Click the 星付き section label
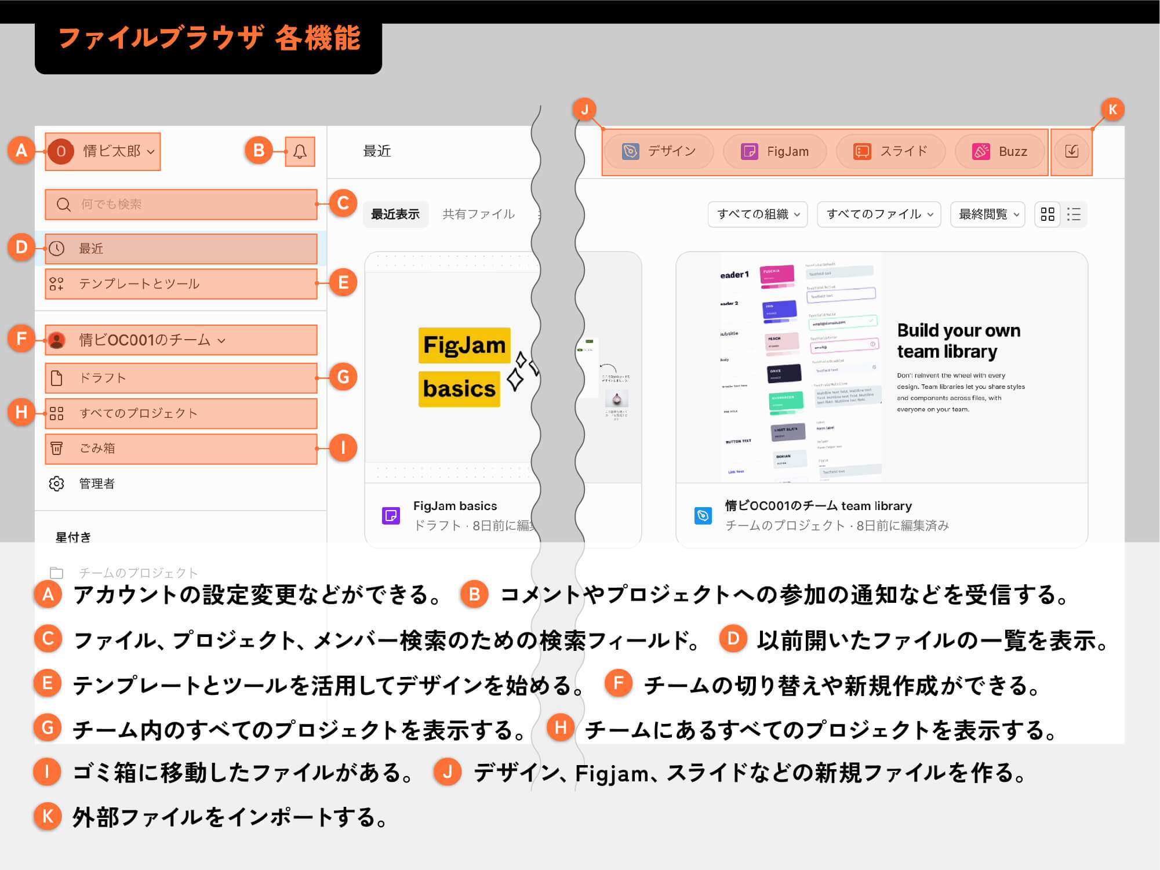The image size is (1160, 870). pyautogui.click(x=73, y=537)
